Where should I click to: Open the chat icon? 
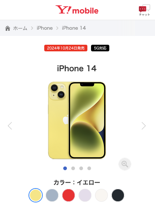(144, 10)
